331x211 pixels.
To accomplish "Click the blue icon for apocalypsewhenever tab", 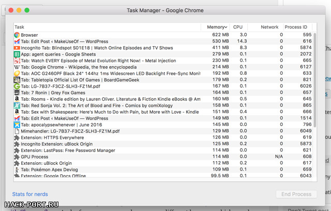I will 17,124.
